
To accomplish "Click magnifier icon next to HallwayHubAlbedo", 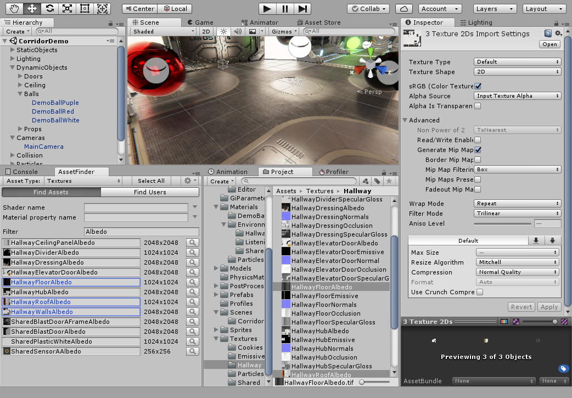I will pyautogui.click(x=193, y=292).
